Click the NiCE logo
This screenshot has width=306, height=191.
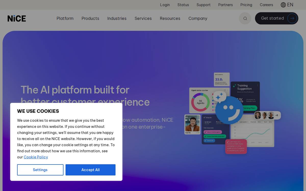point(17,18)
